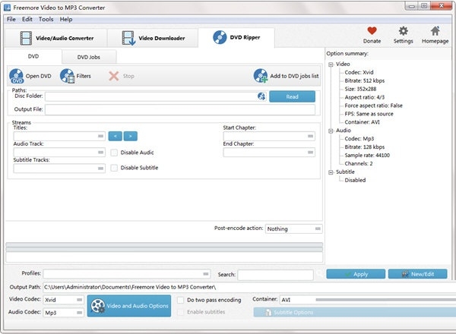Click the Output File input field
456x334 pixels.
[180, 110]
